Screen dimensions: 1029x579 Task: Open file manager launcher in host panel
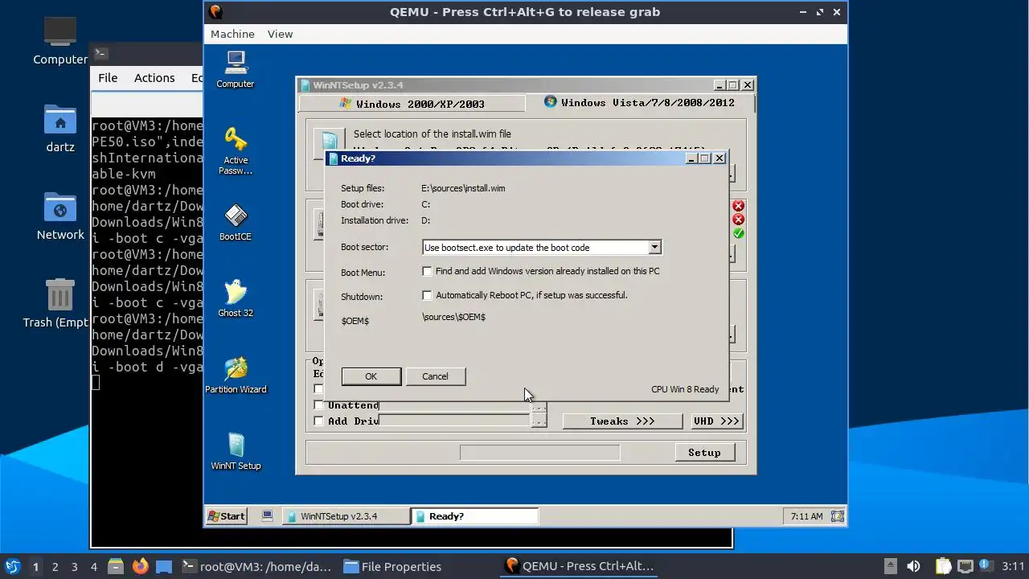point(116,566)
